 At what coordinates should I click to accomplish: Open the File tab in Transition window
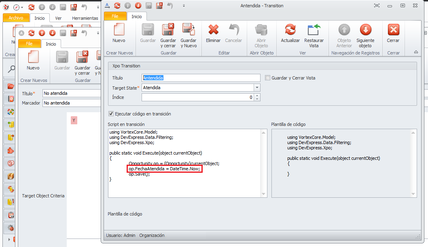115,17
